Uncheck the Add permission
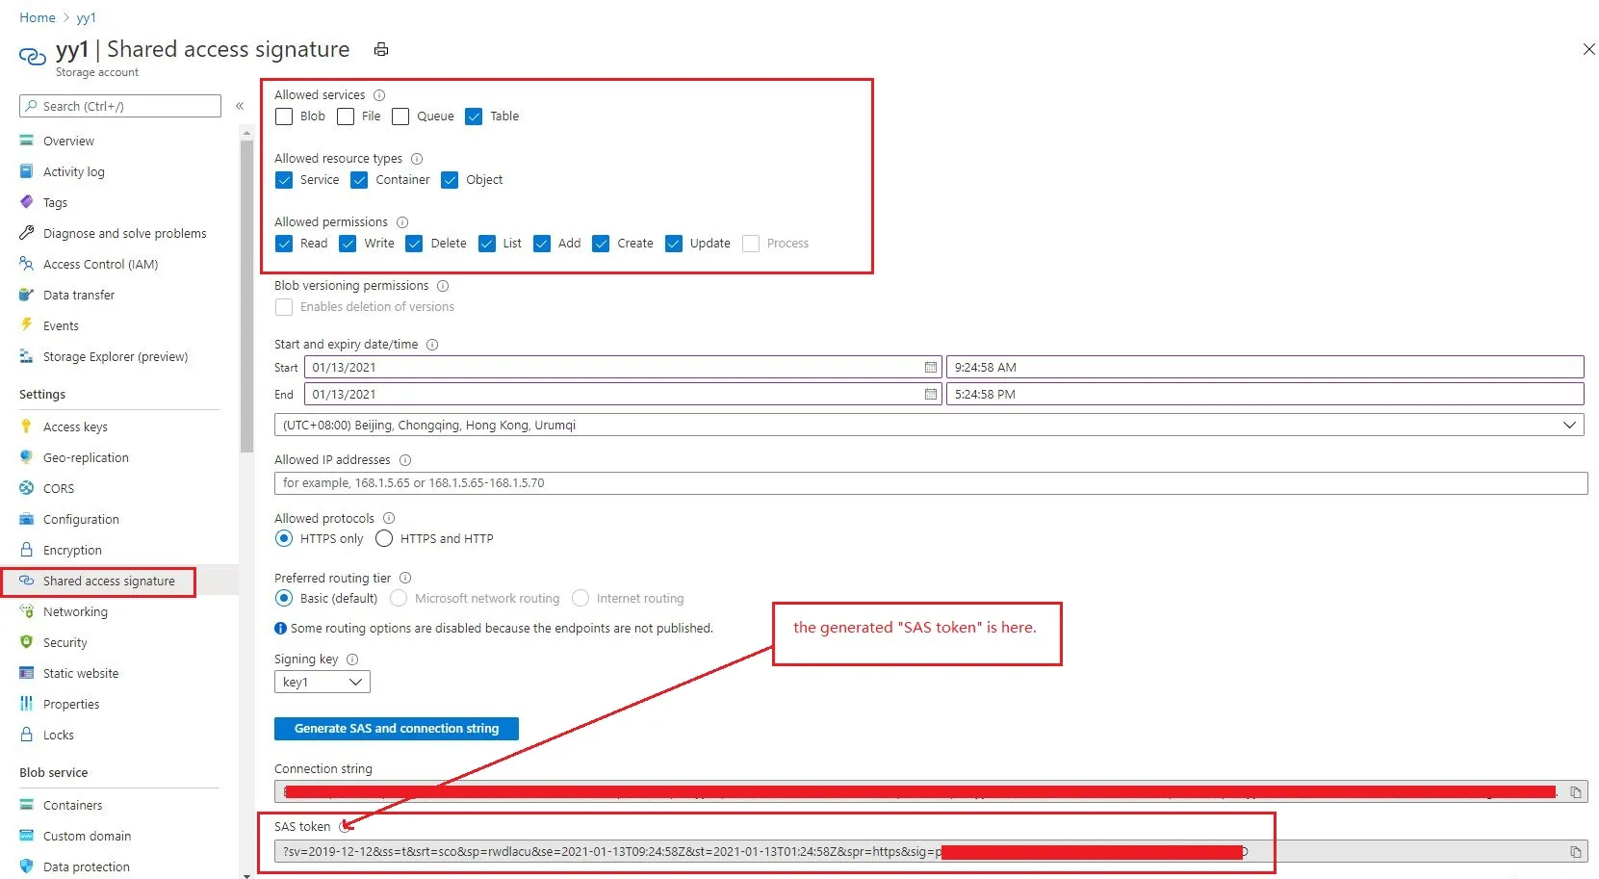The image size is (1599, 879). point(542,244)
